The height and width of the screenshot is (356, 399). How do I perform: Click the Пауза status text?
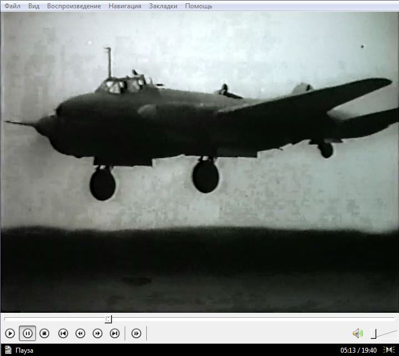(24, 350)
